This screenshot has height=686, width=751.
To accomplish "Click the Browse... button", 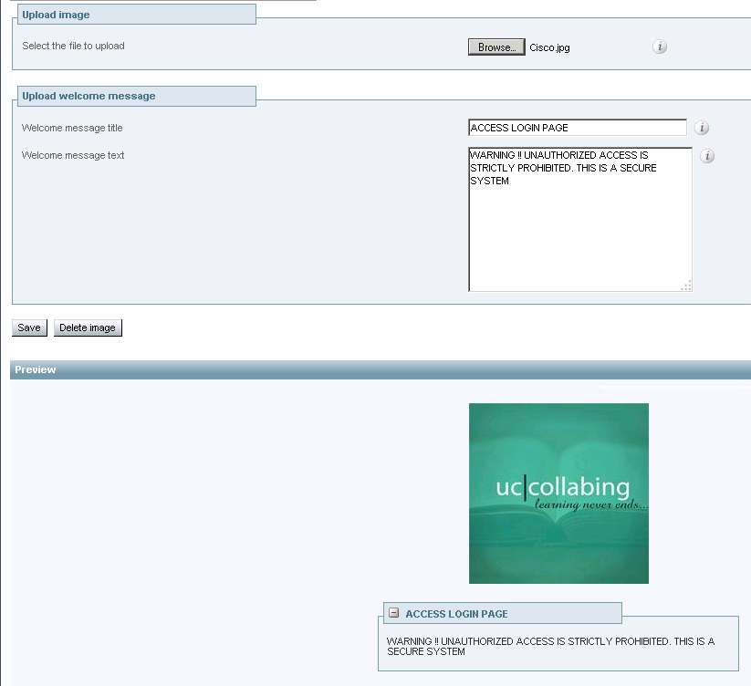I will [x=496, y=47].
